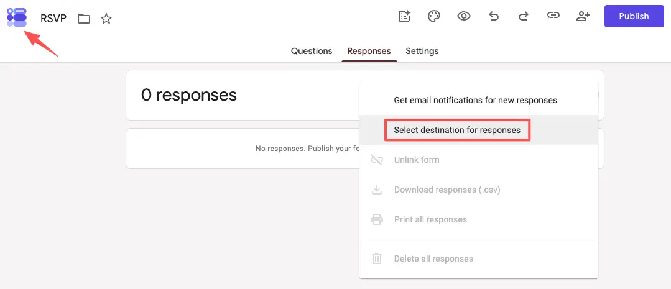Viewport: 671px width, 289px height.
Task: Customize theme with palette icon
Action: [x=434, y=16]
